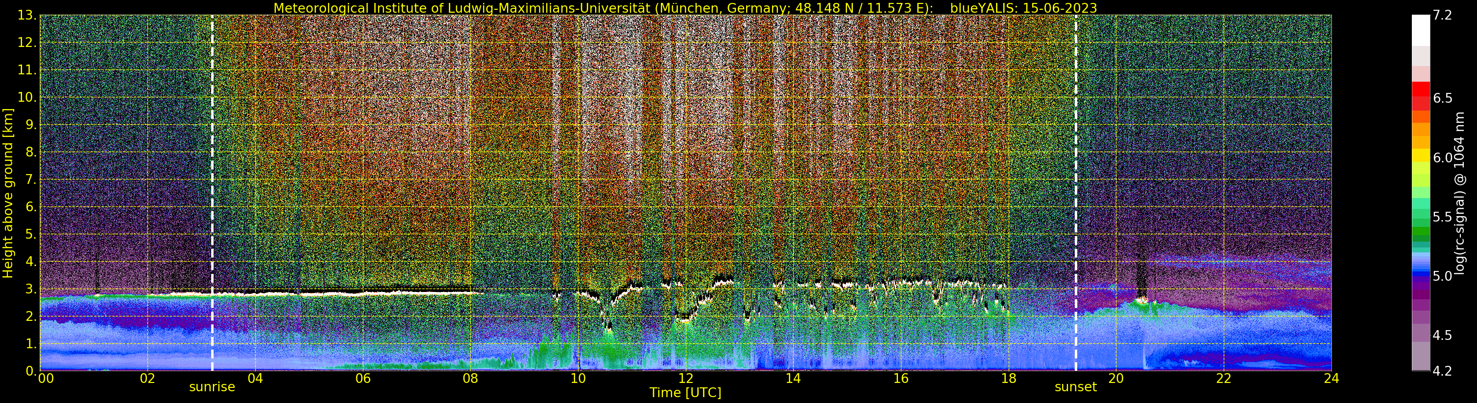
Task: Click the '7.' height axis tick label
Action: click(x=31, y=180)
